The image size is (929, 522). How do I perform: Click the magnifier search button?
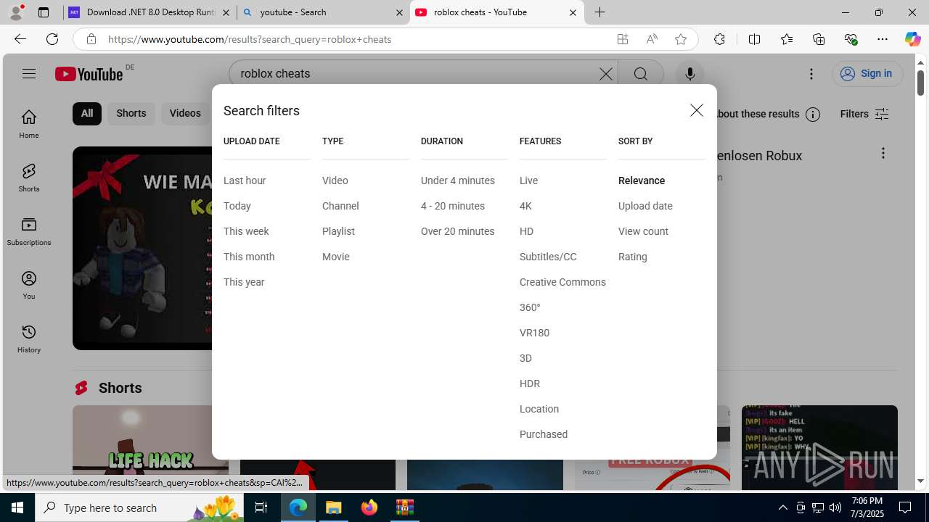coord(640,74)
